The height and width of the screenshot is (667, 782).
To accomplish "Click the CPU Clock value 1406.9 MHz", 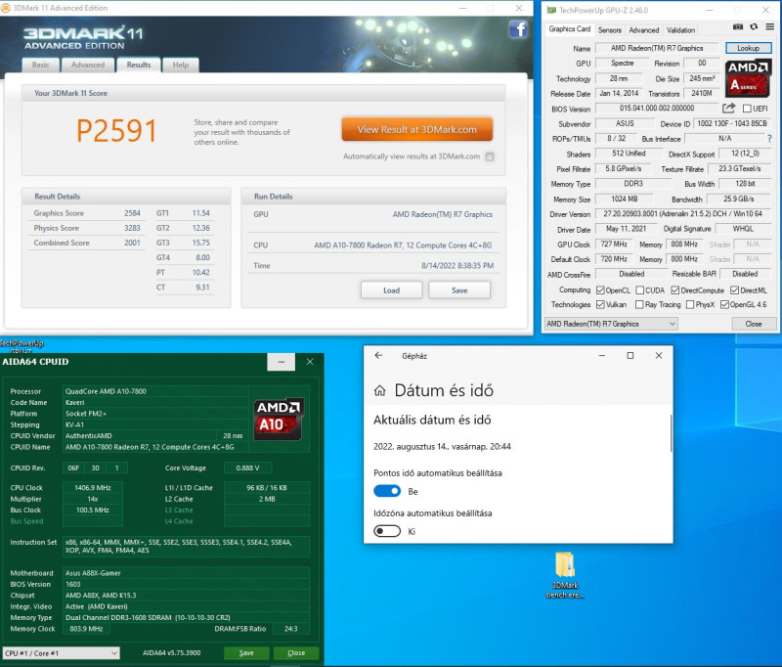I will tap(93, 488).
